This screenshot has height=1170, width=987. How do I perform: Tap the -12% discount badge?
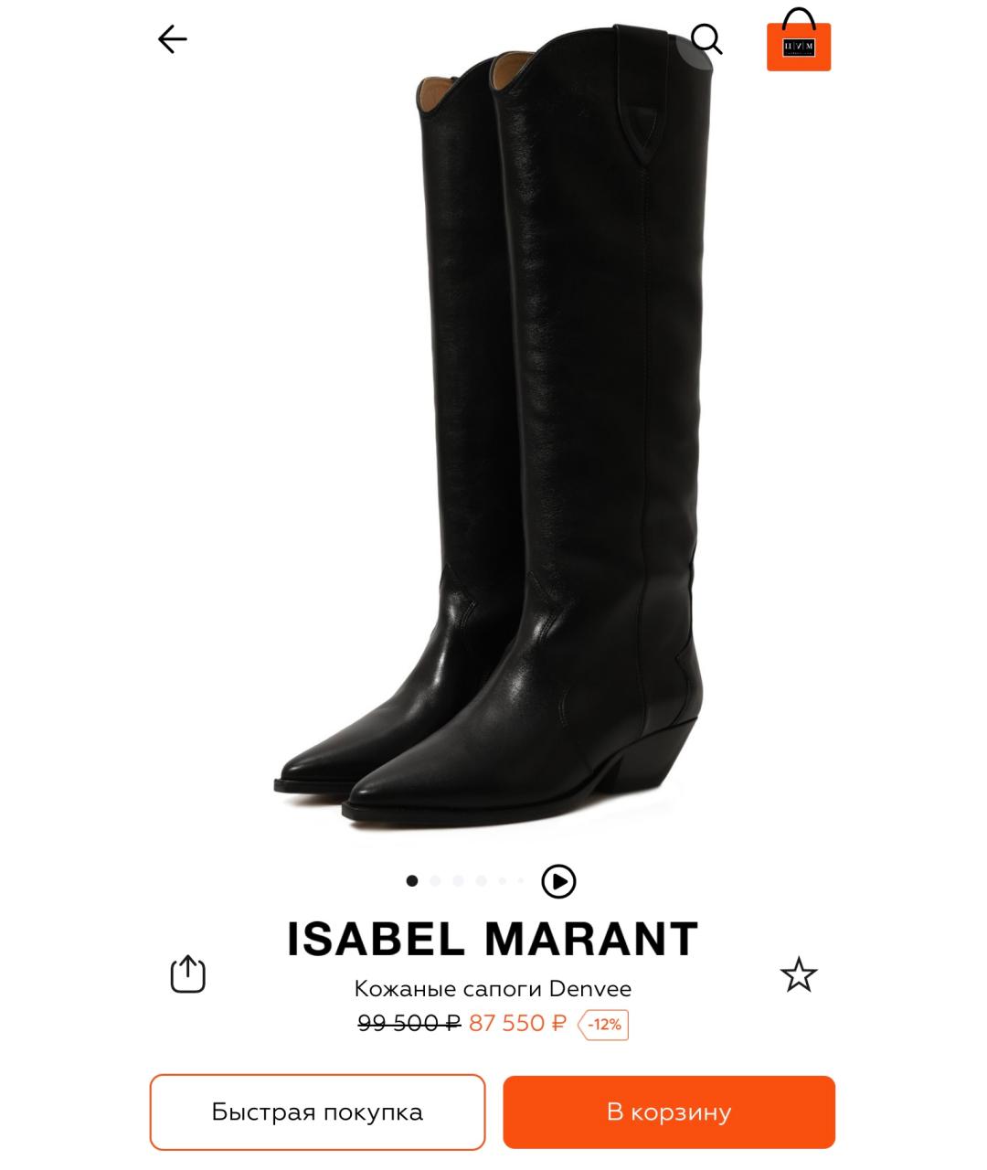[x=603, y=1025]
